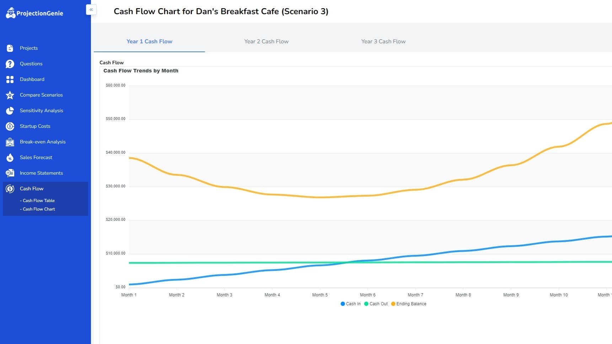Switch to Year 2 Cash Flow tab
The height and width of the screenshot is (344, 612).
point(267,42)
